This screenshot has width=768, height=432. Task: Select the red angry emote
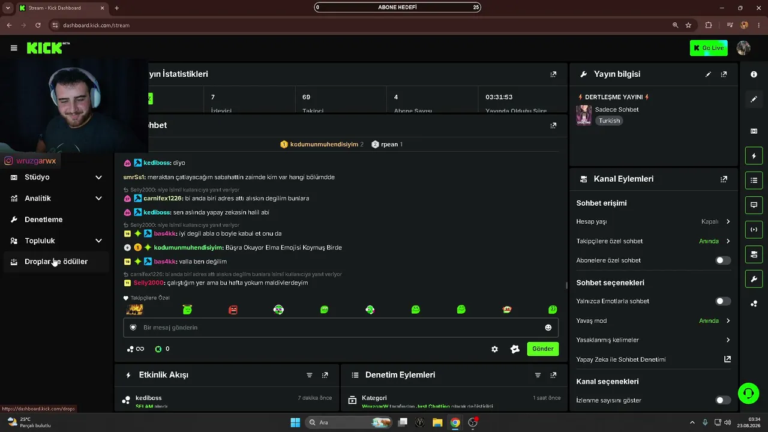(x=233, y=310)
